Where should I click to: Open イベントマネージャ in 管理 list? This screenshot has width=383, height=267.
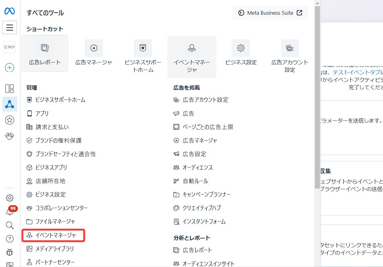(53, 235)
